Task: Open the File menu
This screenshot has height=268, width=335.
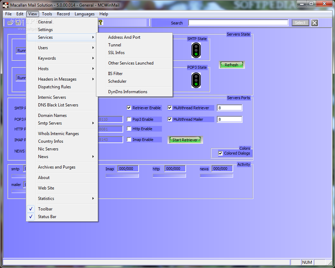Action: click(x=8, y=14)
